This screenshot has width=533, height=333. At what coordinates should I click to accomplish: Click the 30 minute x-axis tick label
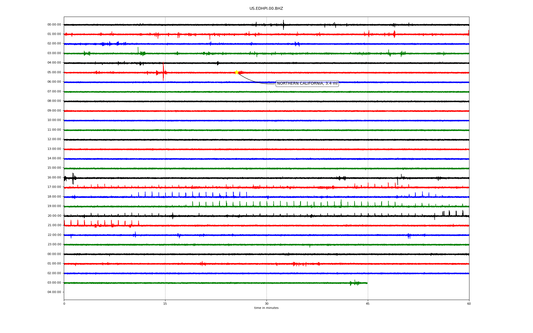(x=266, y=304)
